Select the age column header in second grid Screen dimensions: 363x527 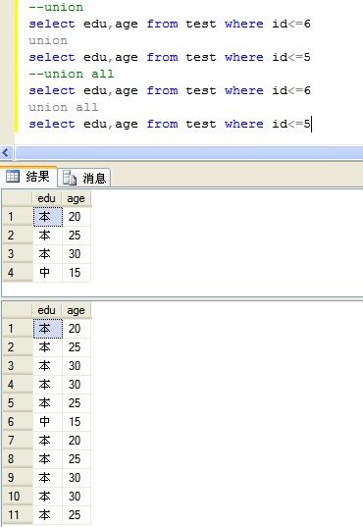pos(76,310)
